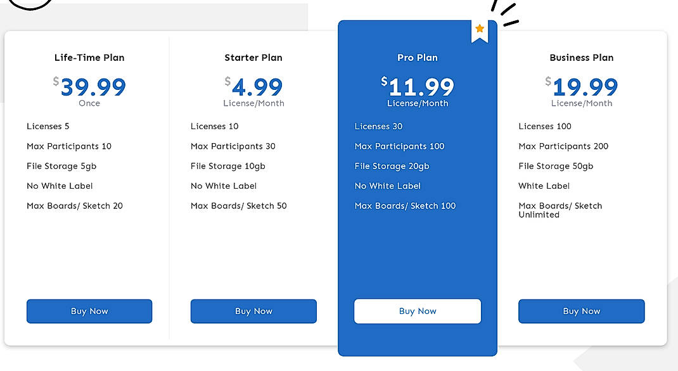
Task: Click the Life-Time Plan heading
Action: 89,57
